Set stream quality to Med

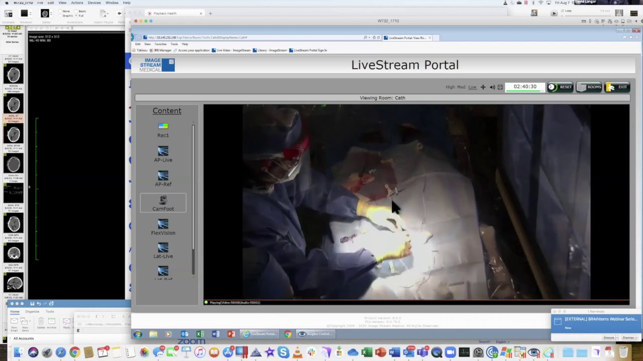(461, 87)
